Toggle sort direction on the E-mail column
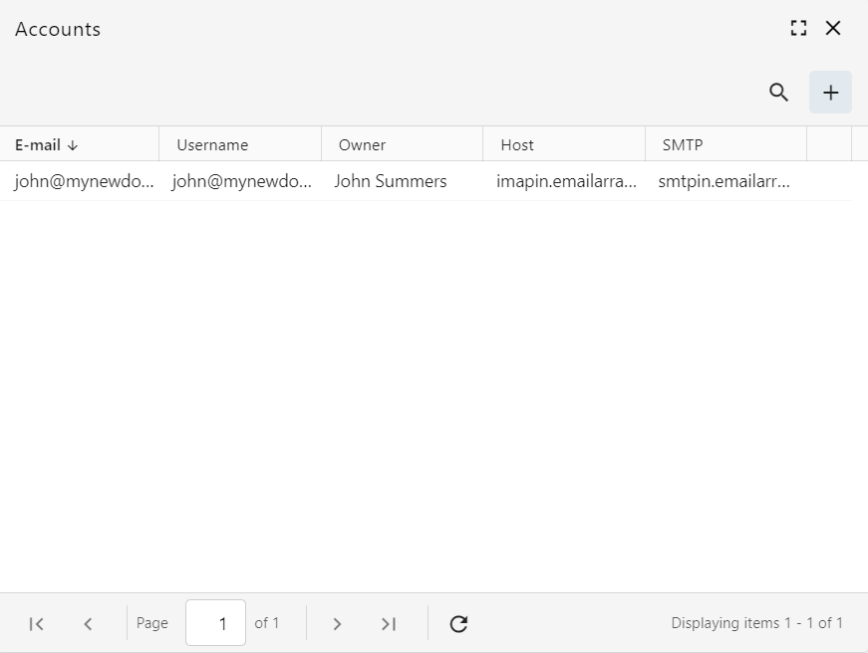Image resolution: width=868 pixels, height=653 pixels. click(40, 144)
